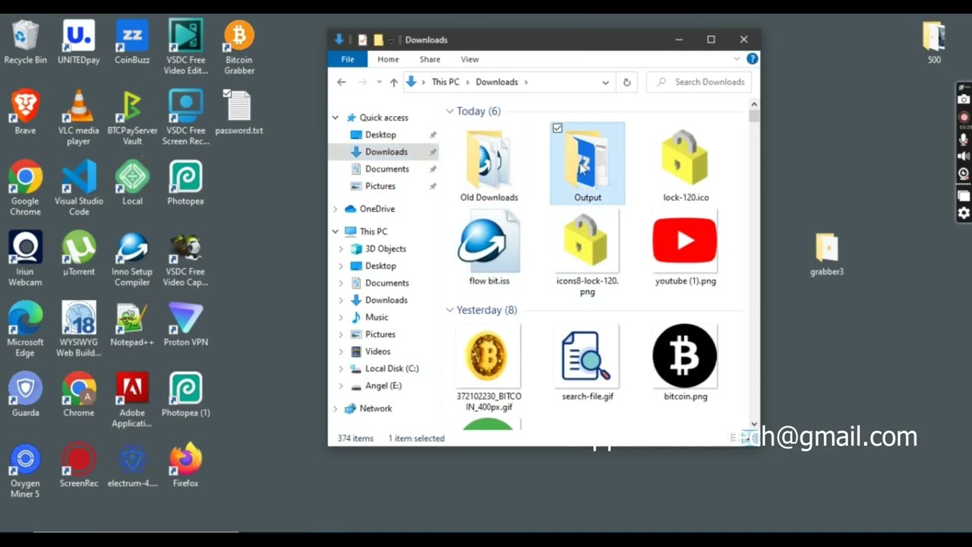Launch the µTorrent desktop shortcut
Screen dimensions: 972x547
(79, 253)
